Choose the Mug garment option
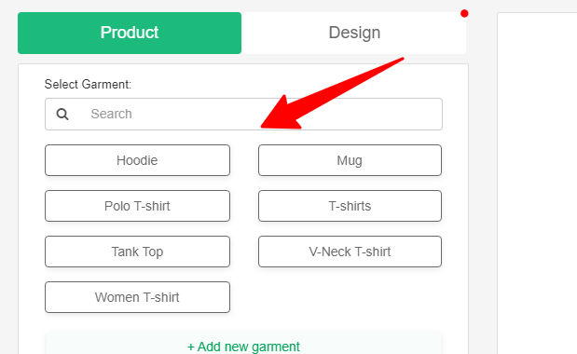 (350, 160)
